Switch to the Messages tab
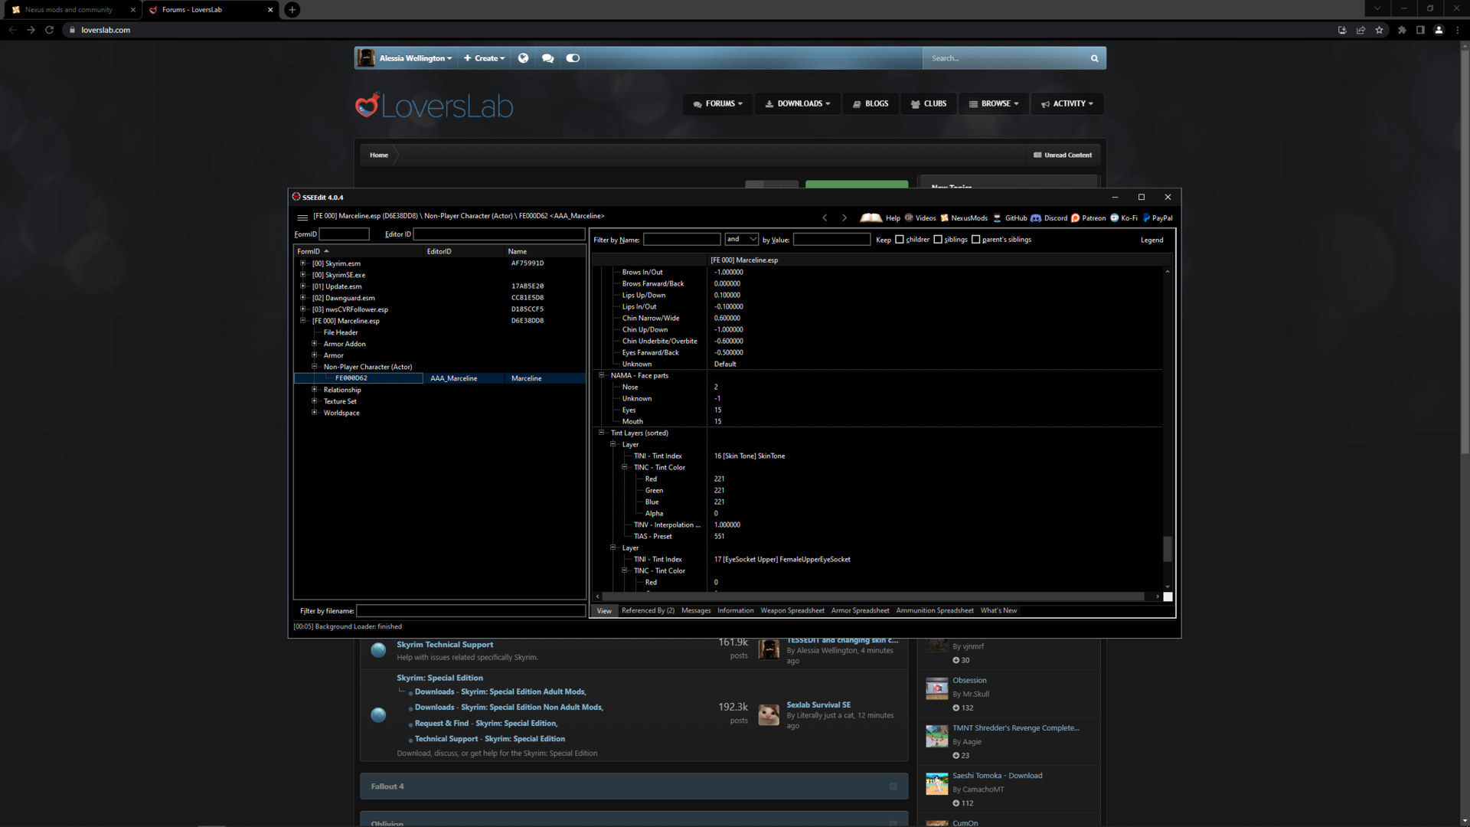The height and width of the screenshot is (827, 1470). tap(696, 611)
